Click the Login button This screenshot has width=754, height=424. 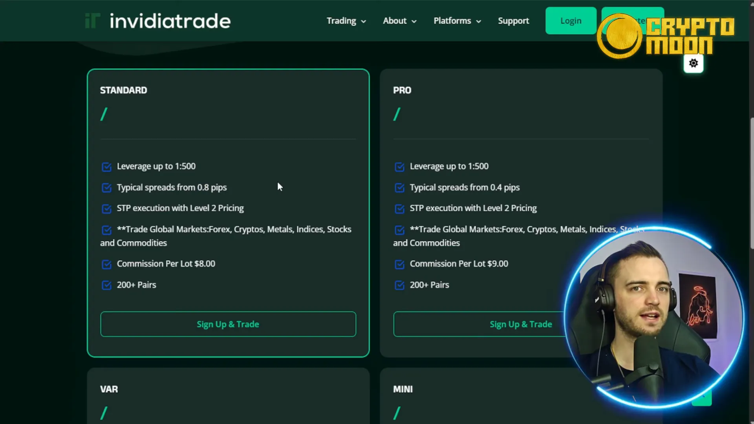click(571, 21)
